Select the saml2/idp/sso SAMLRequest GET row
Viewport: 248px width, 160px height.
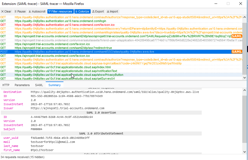point(121,36)
